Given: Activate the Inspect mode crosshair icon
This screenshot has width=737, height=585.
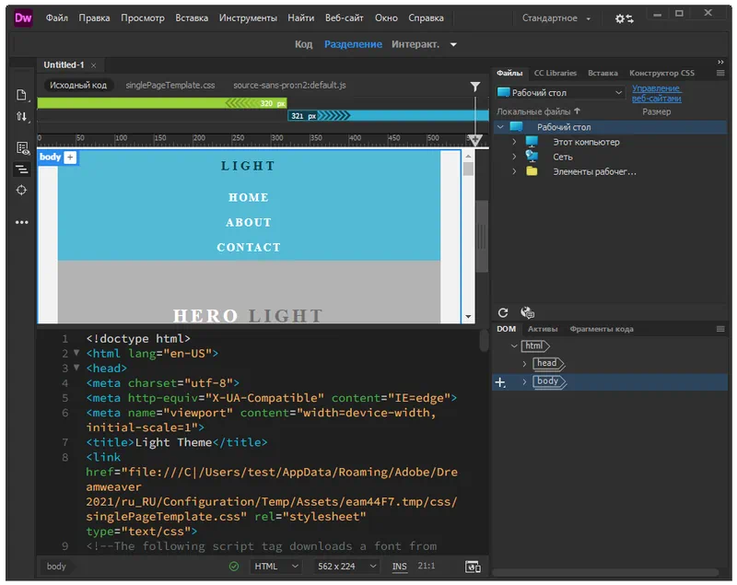Looking at the screenshot, I should [x=21, y=190].
